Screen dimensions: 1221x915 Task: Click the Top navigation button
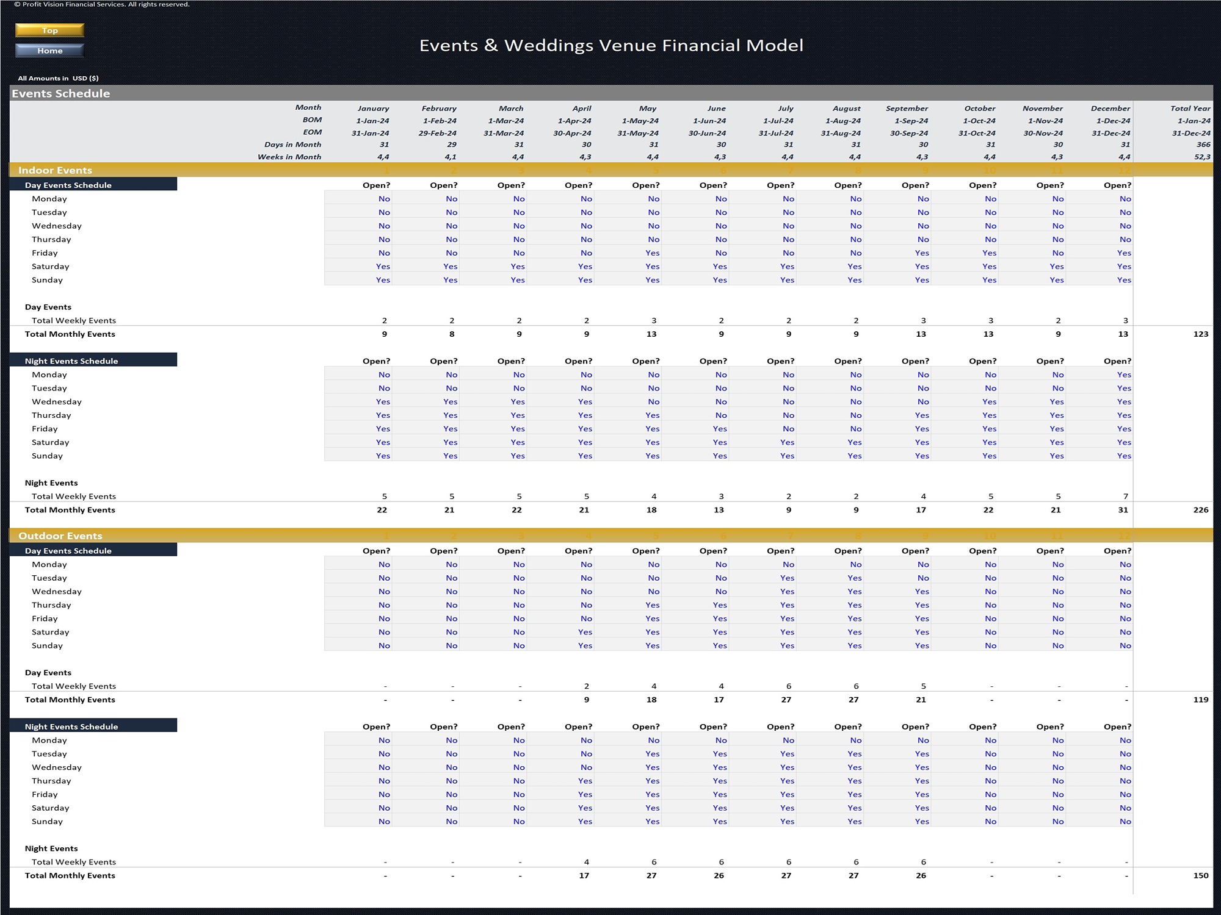click(x=50, y=30)
